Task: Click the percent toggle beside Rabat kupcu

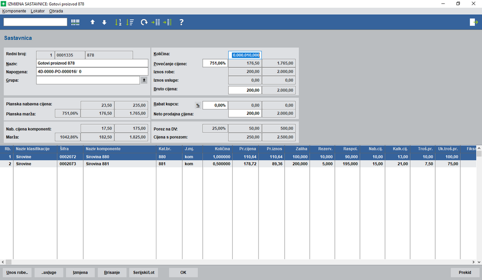Action: [198, 105]
